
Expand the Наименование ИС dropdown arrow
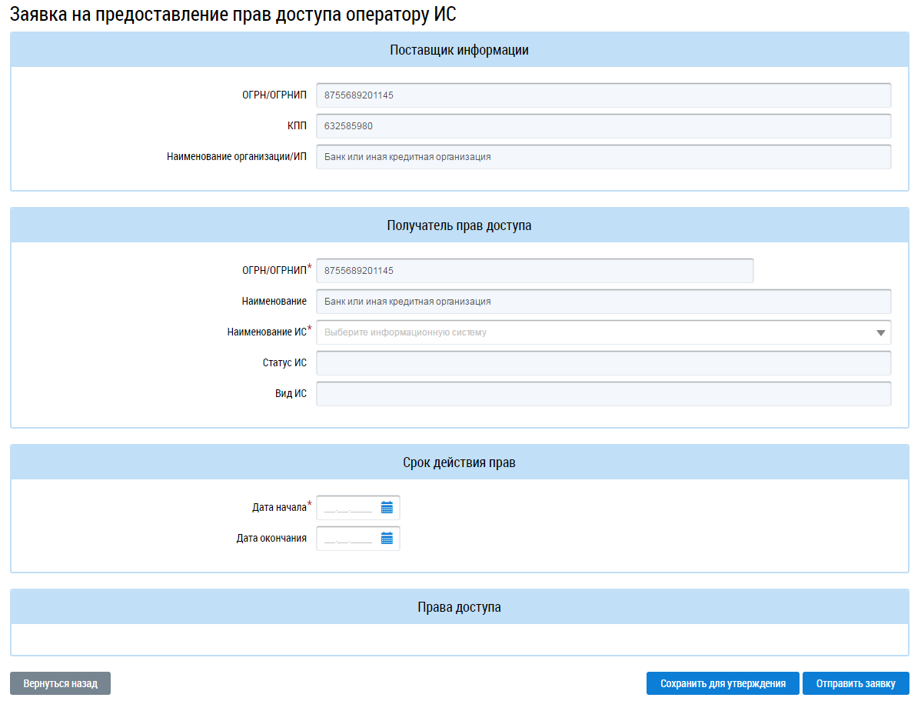880,333
